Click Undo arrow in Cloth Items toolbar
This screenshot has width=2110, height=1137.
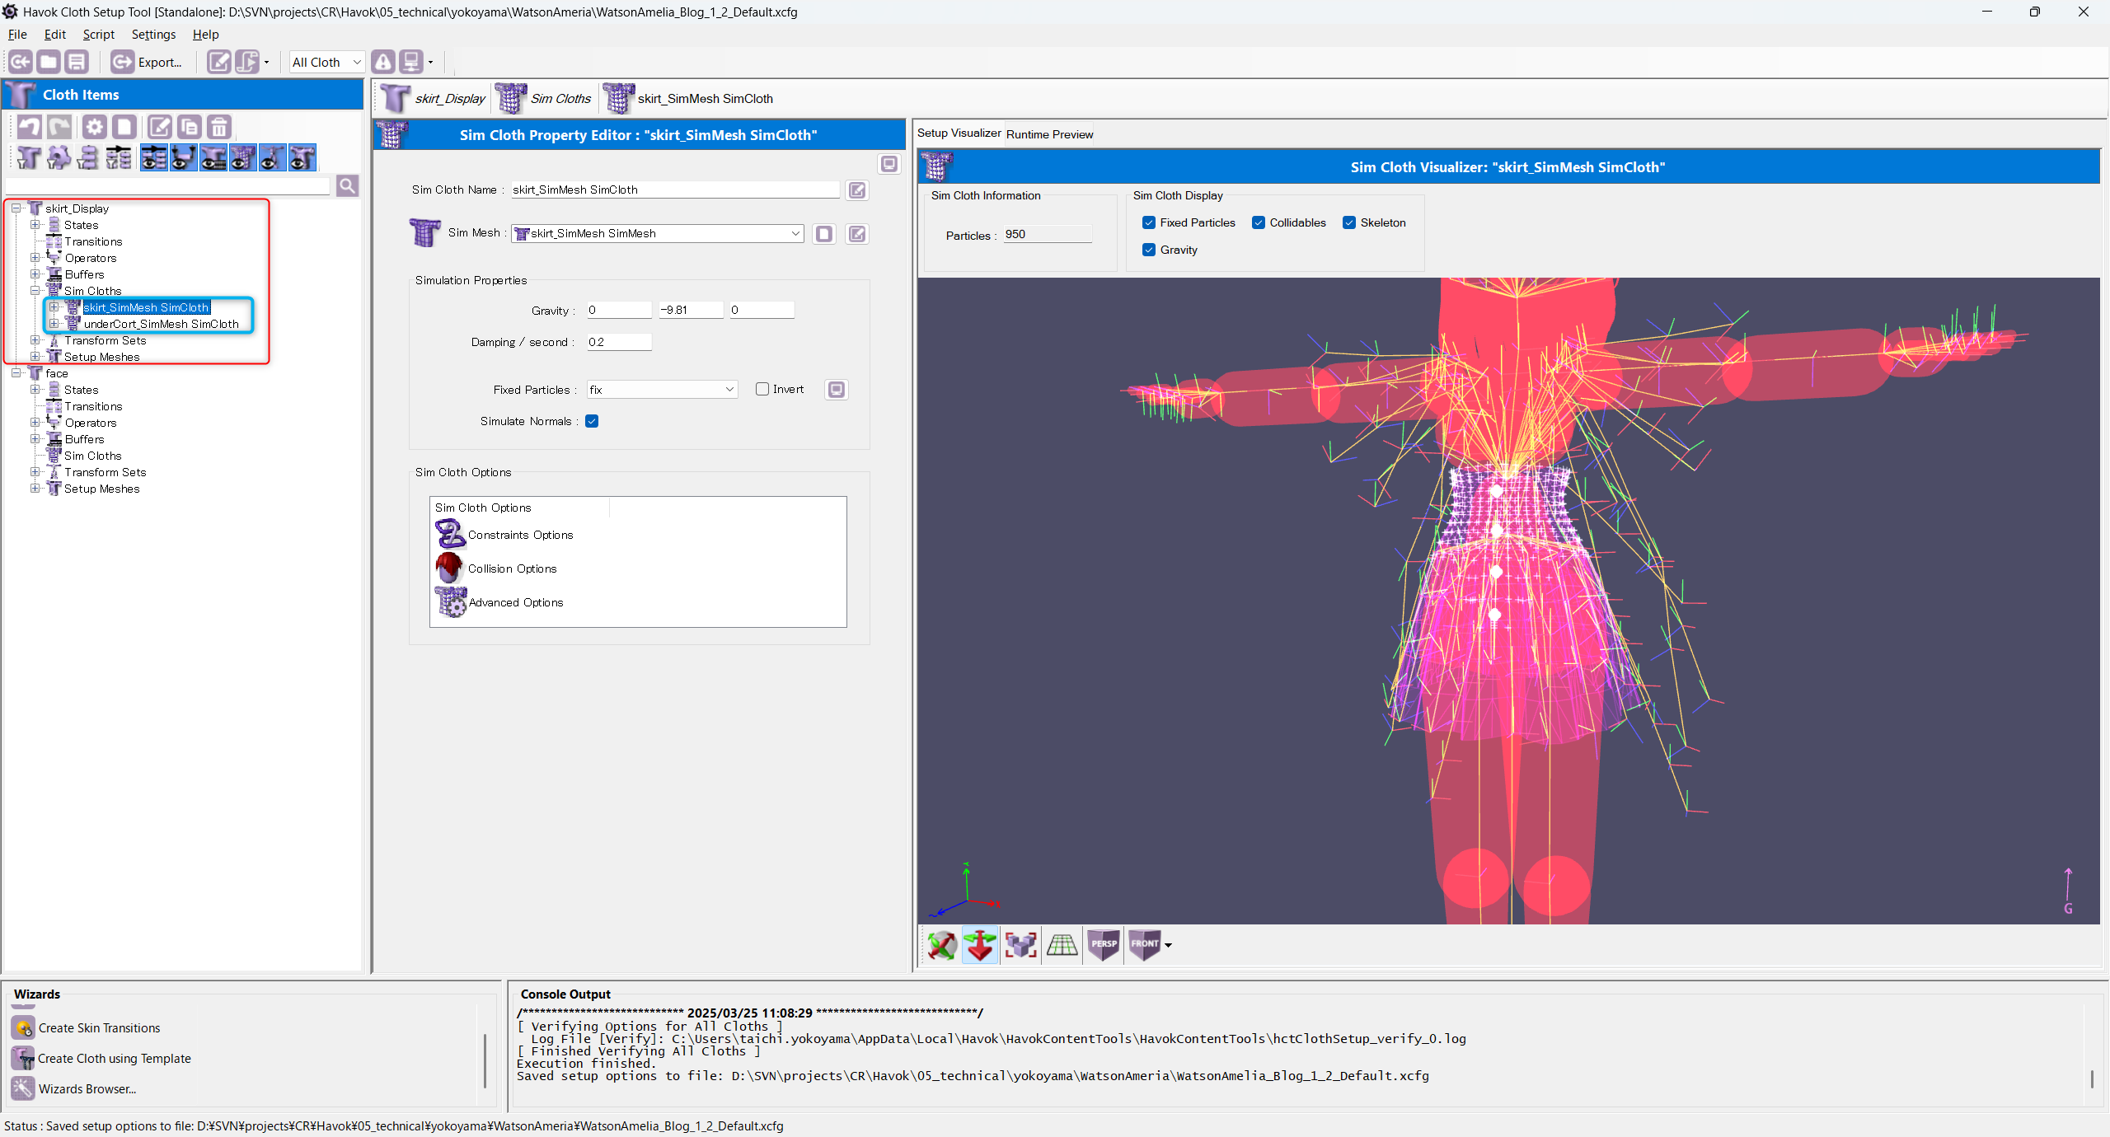(x=30, y=127)
